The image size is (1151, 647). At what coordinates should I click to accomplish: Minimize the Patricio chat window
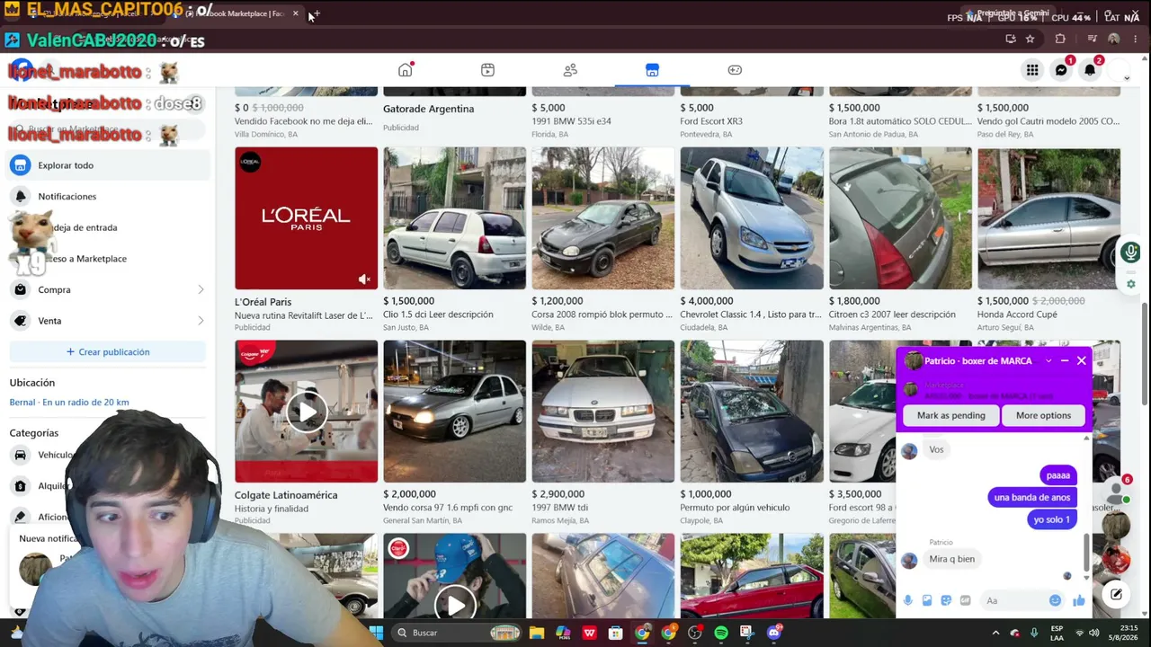[x=1065, y=361]
